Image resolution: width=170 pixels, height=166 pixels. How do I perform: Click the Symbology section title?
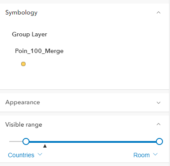[22, 13]
